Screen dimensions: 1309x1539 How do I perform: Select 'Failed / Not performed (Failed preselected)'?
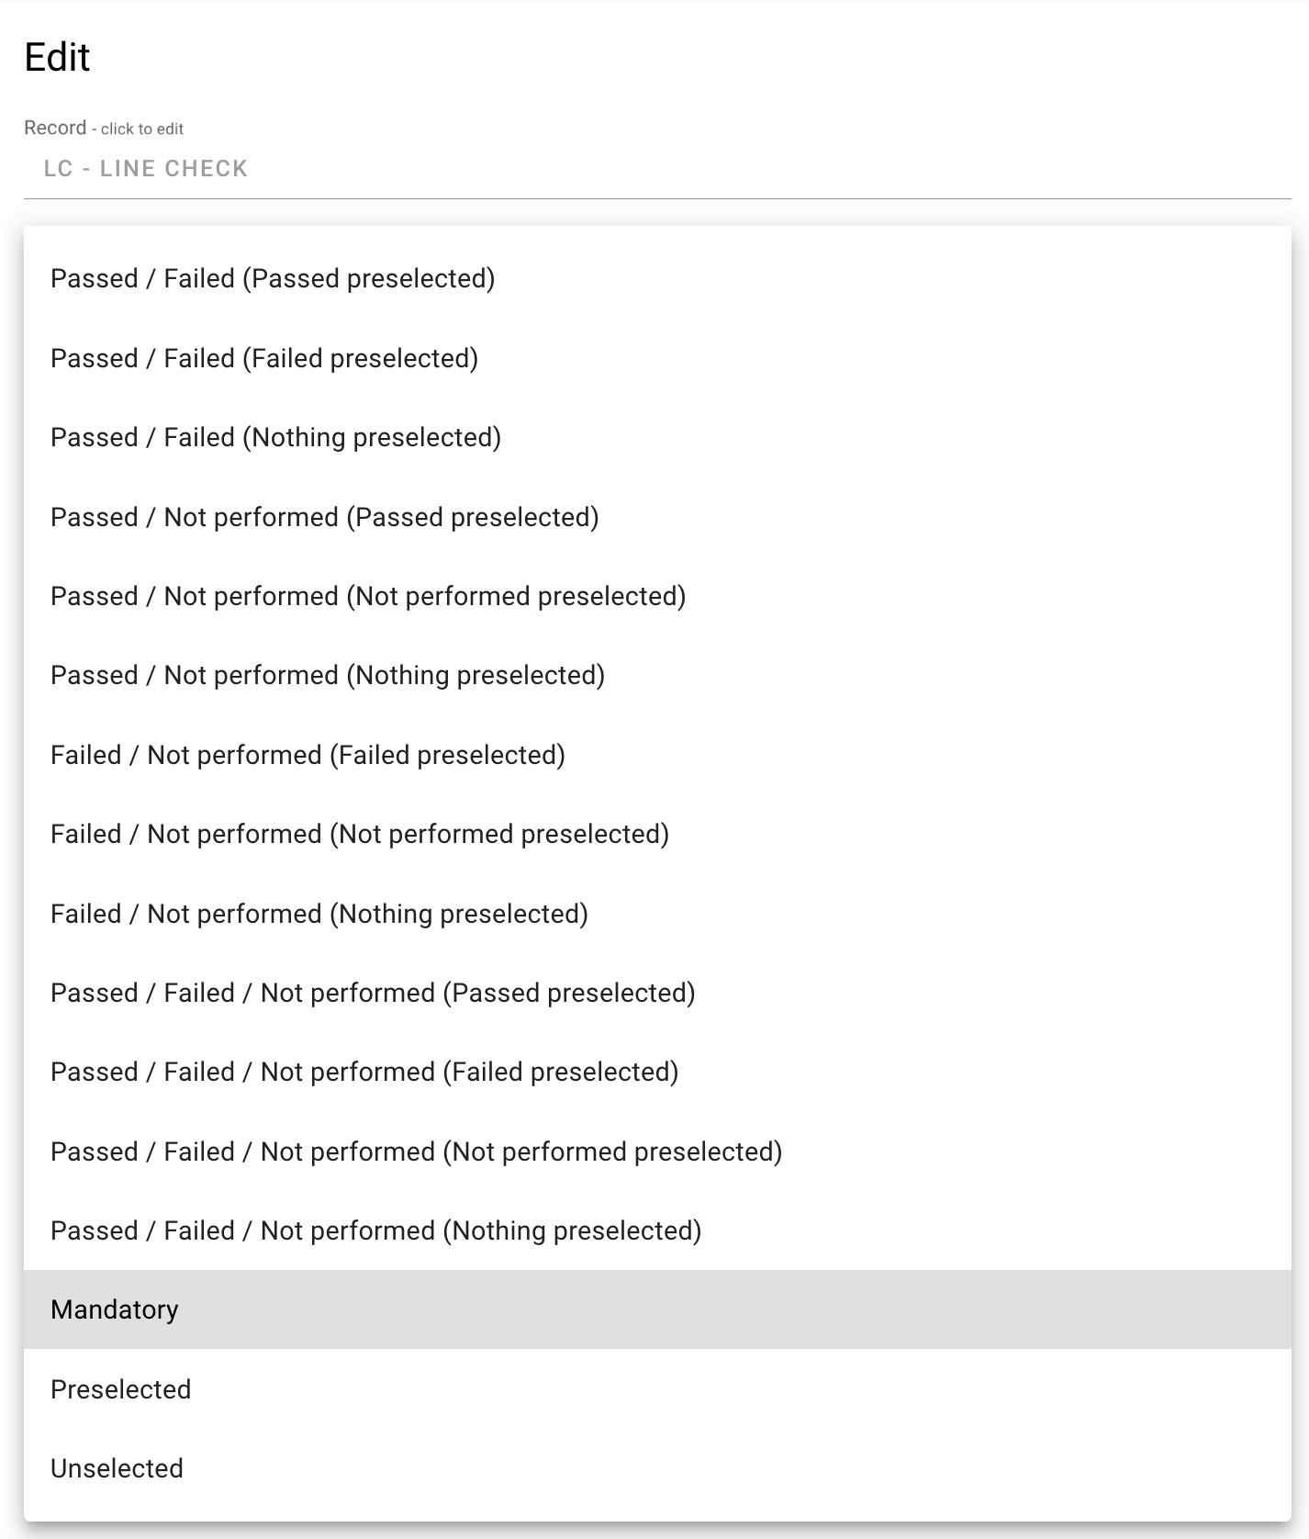coord(308,756)
